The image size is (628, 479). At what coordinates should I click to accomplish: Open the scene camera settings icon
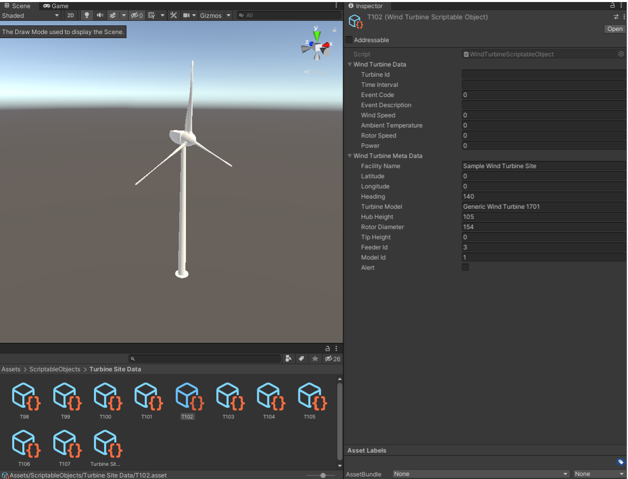pyautogui.click(x=186, y=15)
